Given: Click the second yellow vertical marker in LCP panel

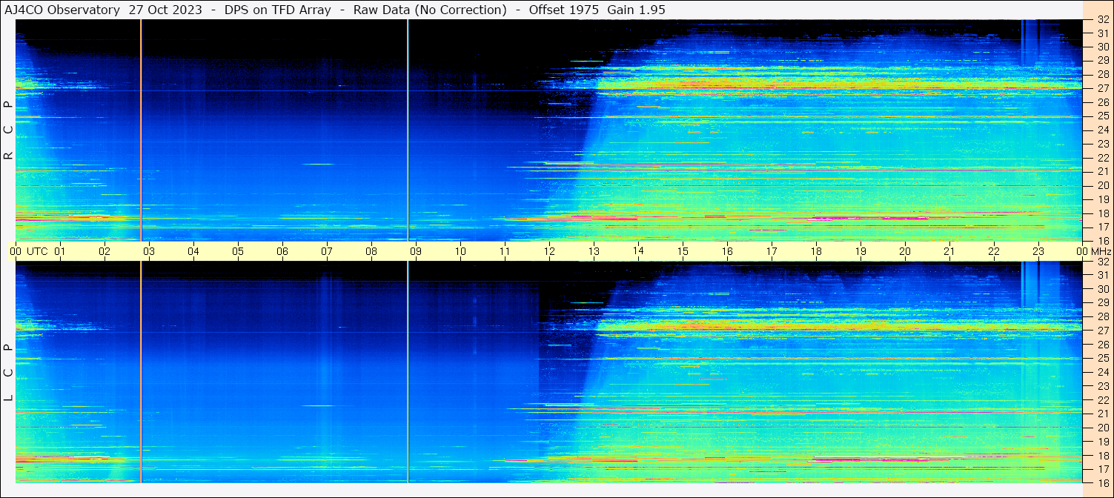Looking at the screenshot, I should point(408,371).
